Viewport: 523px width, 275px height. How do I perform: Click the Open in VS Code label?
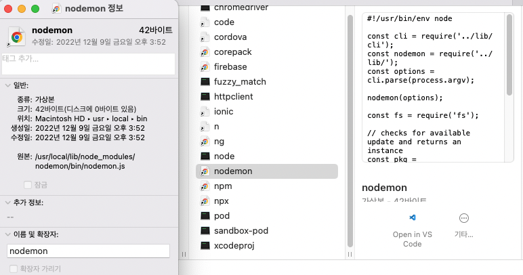(x=413, y=239)
